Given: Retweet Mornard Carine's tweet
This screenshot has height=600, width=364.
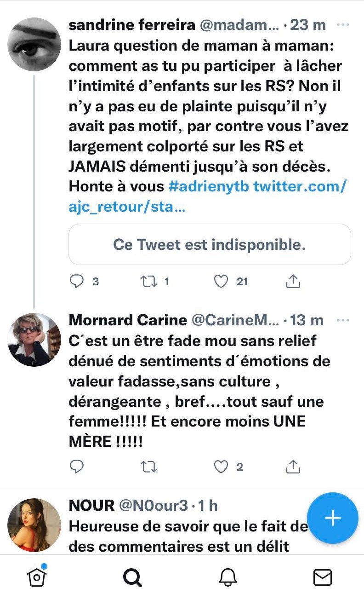Looking at the screenshot, I should pyautogui.click(x=148, y=467).
